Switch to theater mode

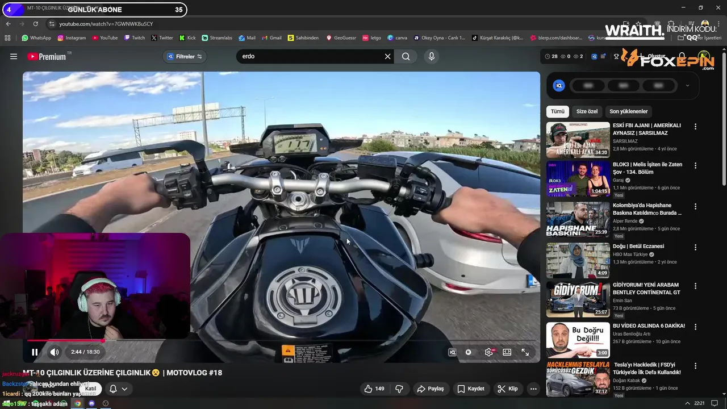(507, 352)
